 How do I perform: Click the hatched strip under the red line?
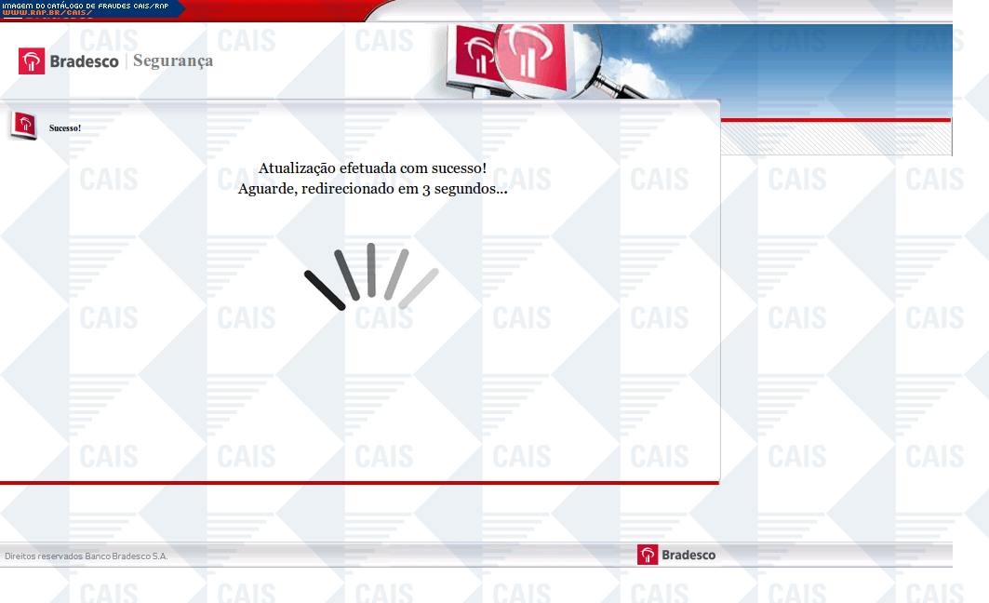[835, 139]
